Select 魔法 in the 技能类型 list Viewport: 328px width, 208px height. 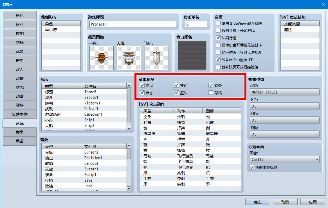tap(300, 30)
